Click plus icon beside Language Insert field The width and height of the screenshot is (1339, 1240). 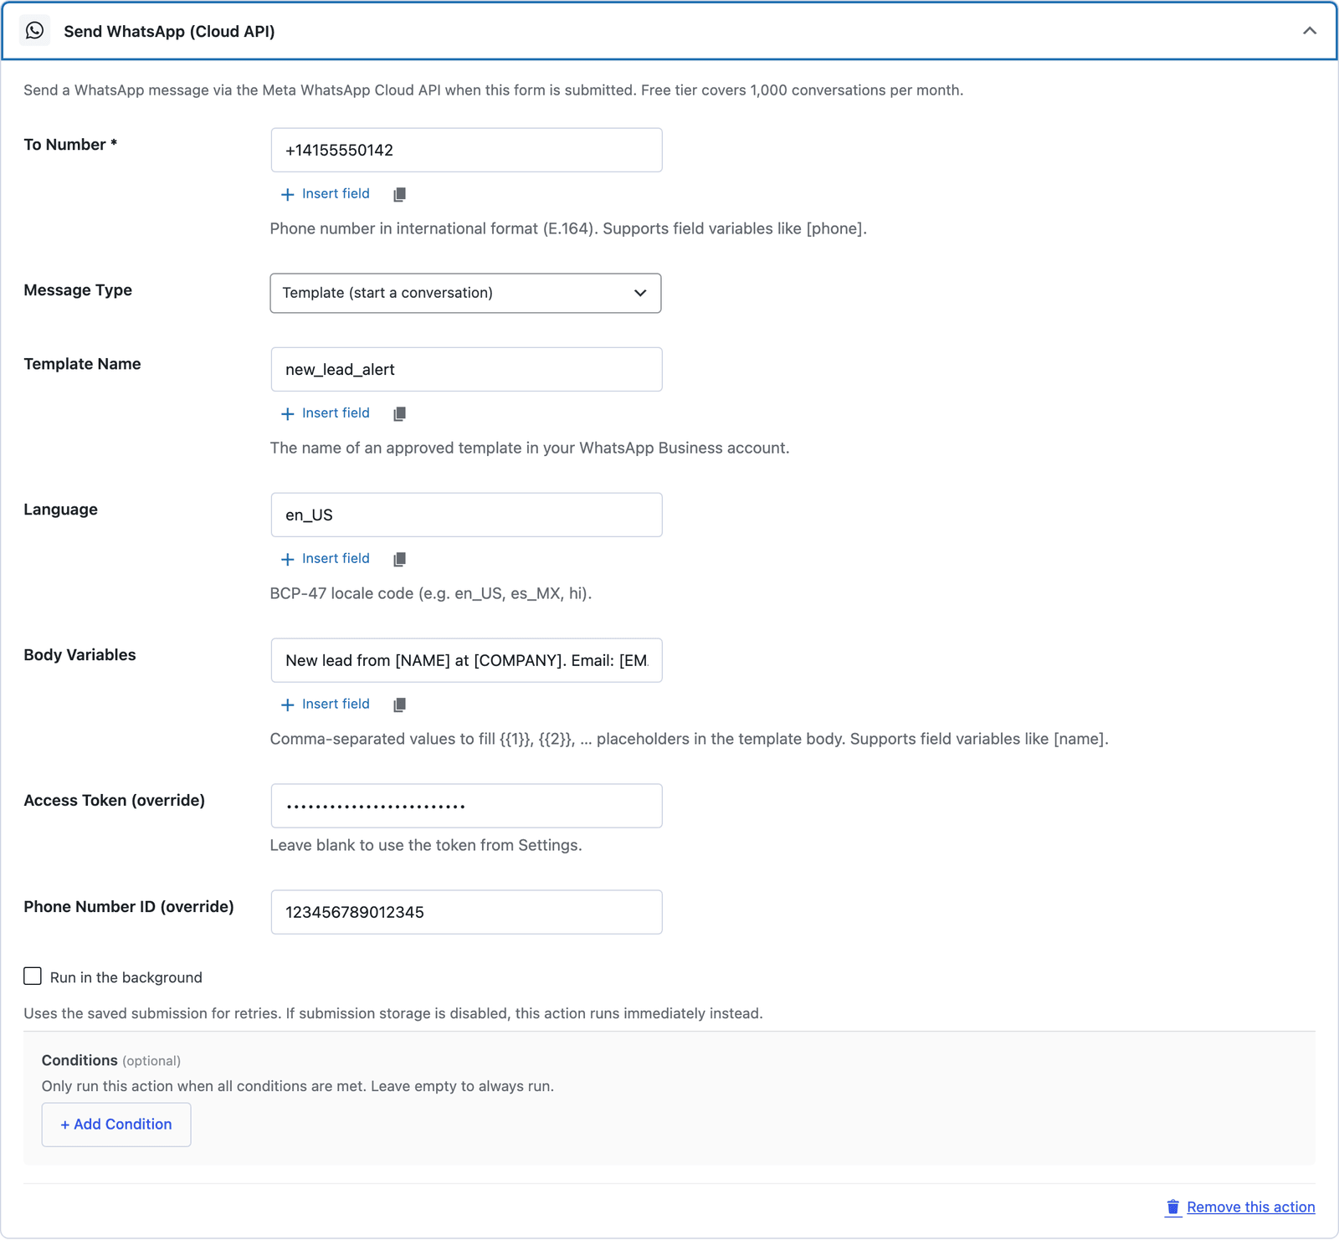click(287, 559)
